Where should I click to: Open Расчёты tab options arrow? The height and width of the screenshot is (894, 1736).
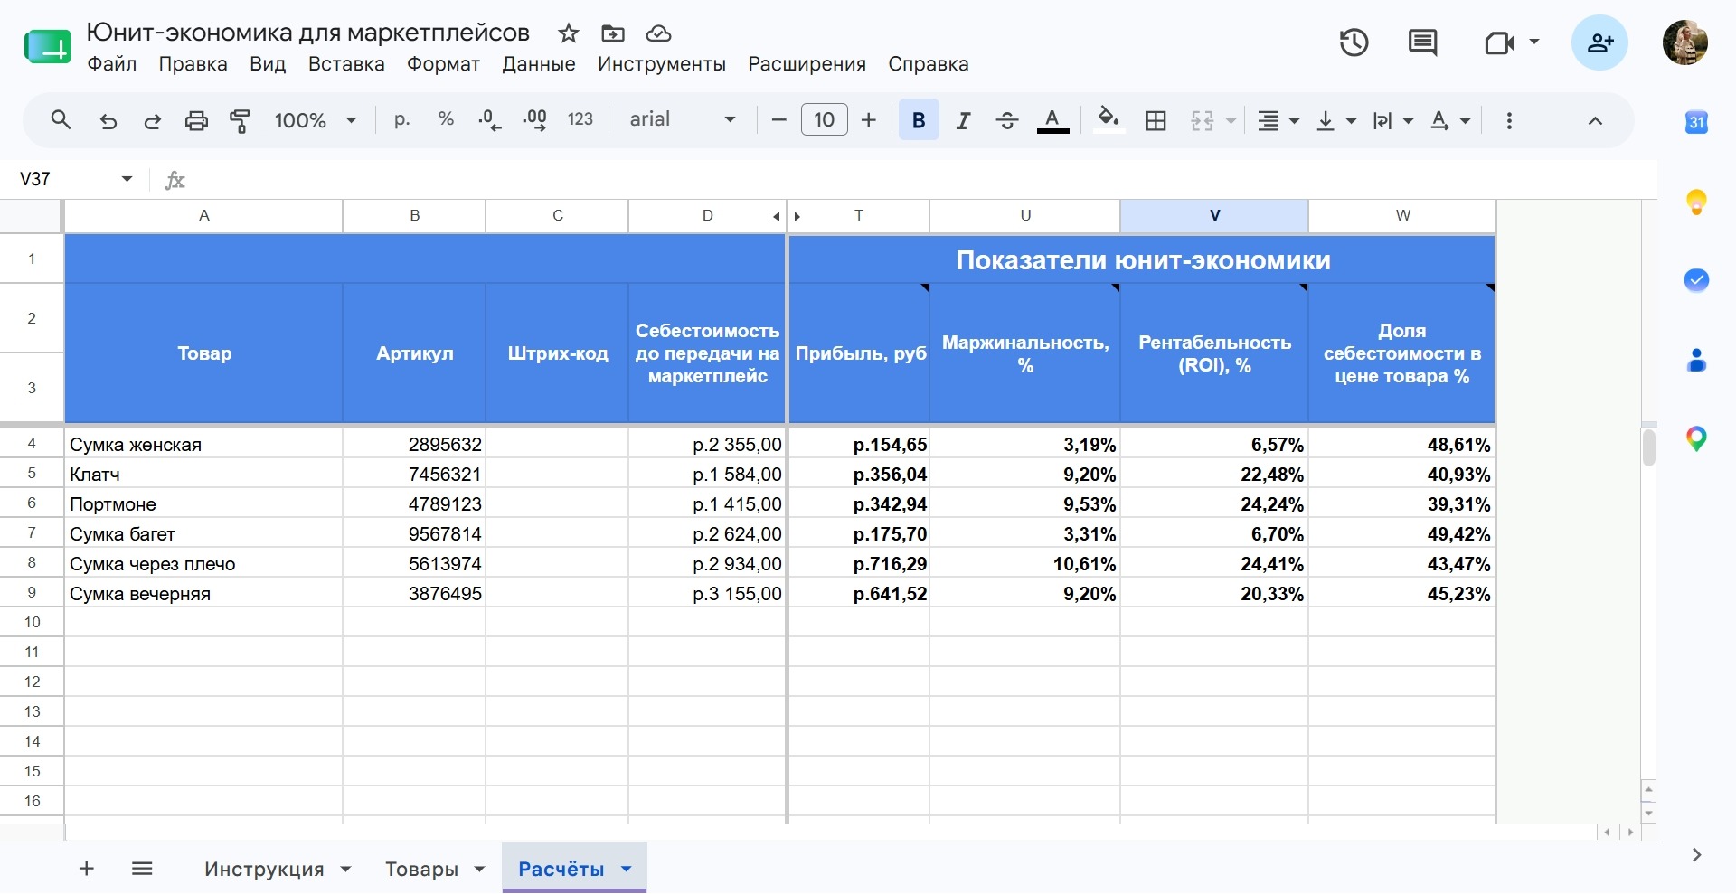(626, 869)
